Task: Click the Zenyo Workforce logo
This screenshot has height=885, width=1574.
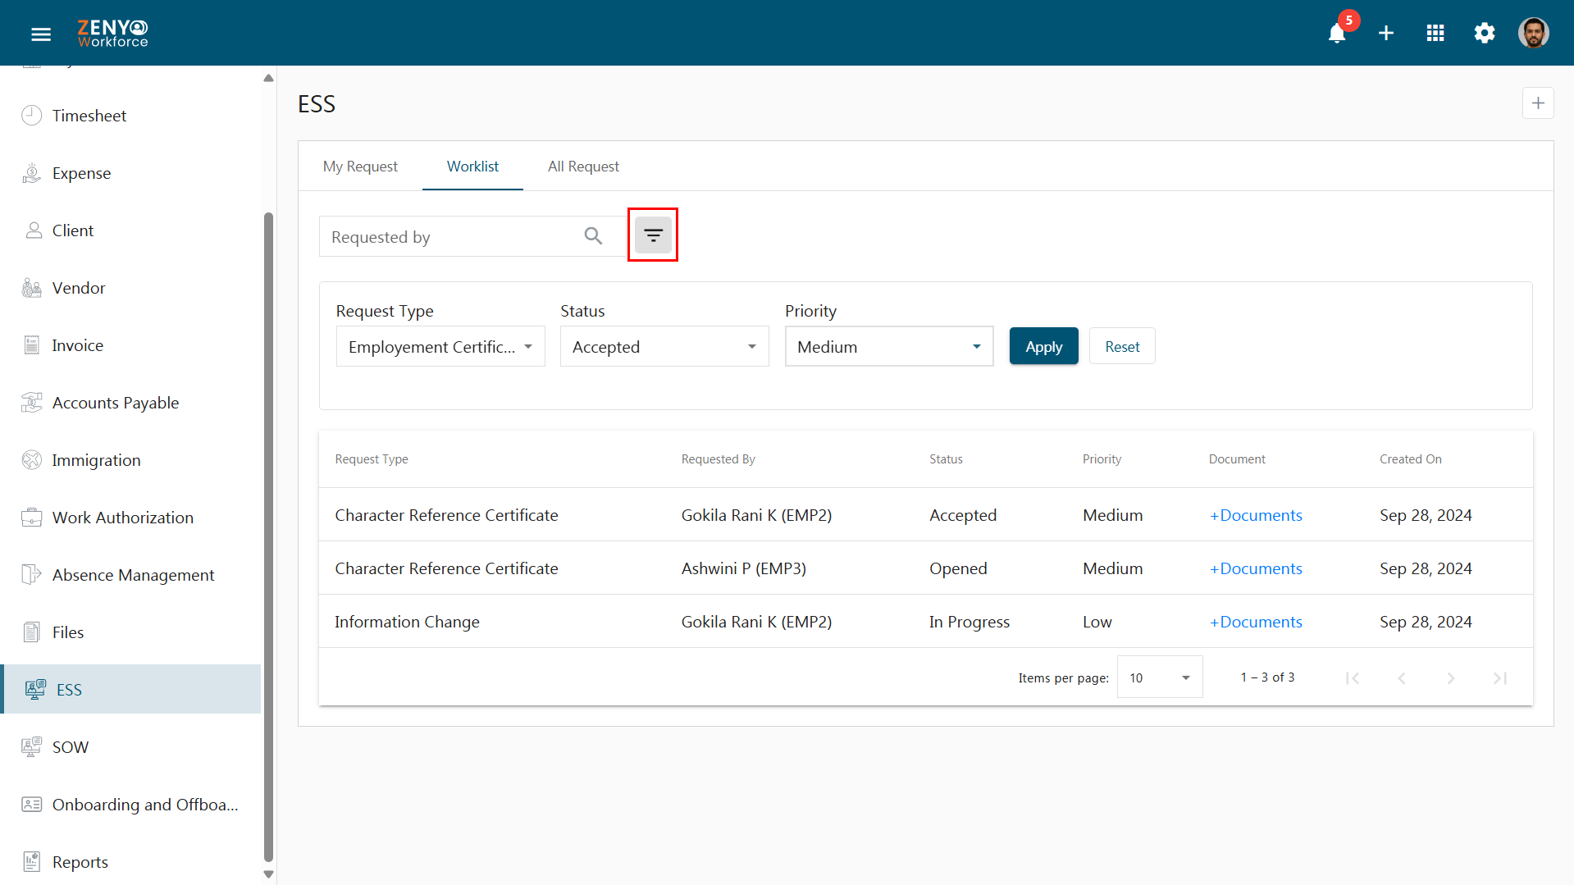Action: [113, 34]
